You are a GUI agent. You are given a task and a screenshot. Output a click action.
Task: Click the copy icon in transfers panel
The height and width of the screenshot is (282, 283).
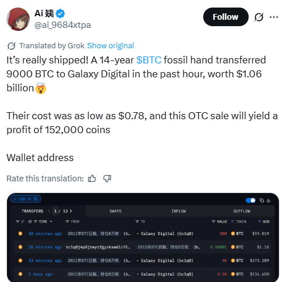[x=261, y=201]
